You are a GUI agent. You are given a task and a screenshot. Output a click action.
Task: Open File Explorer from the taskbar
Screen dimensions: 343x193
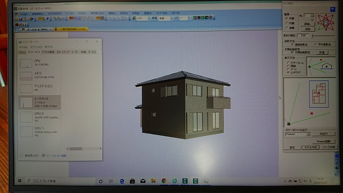click(153, 181)
